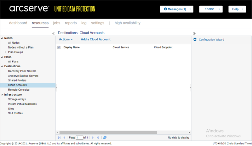Switch to the dashboard tab

pos(18,23)
